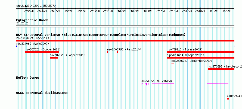The height and width of the screenshot is (109, 242).
Task: Click the long magenta intron line of NR_046198
Action: tap(191, 83)
